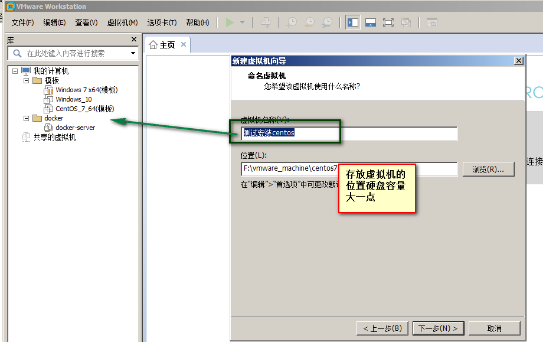Viewport: 543px width, 342px height.
Task: Select Windows 7 x64(模板) VM
Action: click(x=87, y=90)
